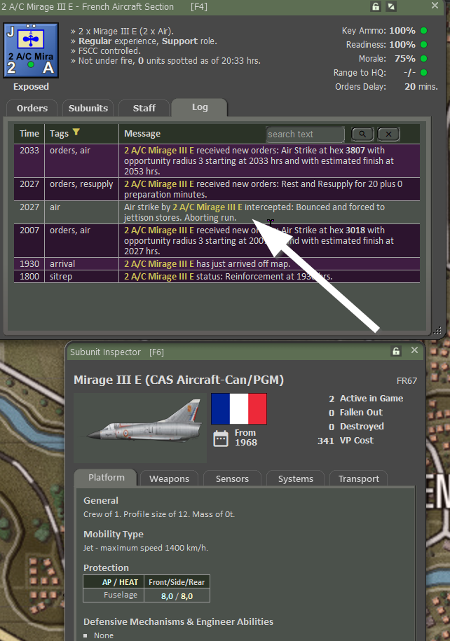450x641 pixels.
Task: Click the 2 Active in Game count
Action: tap(332, 399)
